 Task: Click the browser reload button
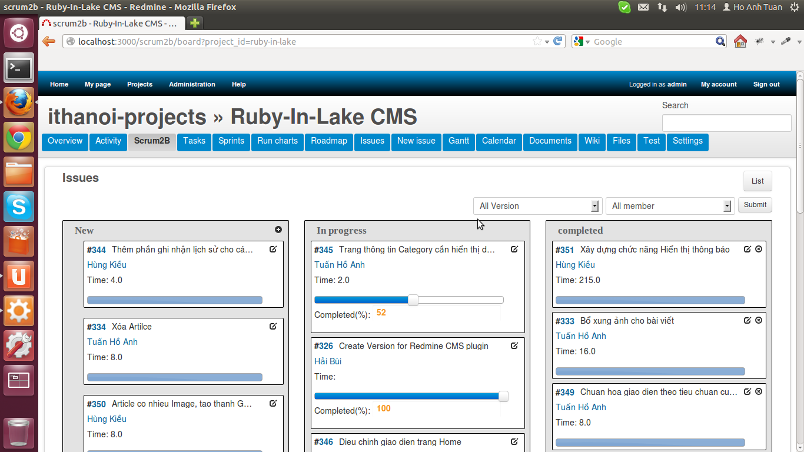(x=558, y=41)
